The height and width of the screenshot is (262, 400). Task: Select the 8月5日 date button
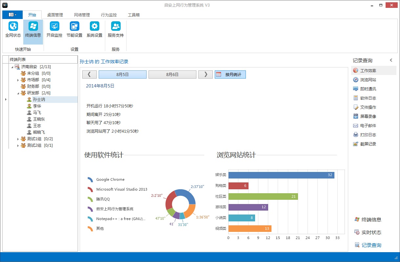click(123, 74)
